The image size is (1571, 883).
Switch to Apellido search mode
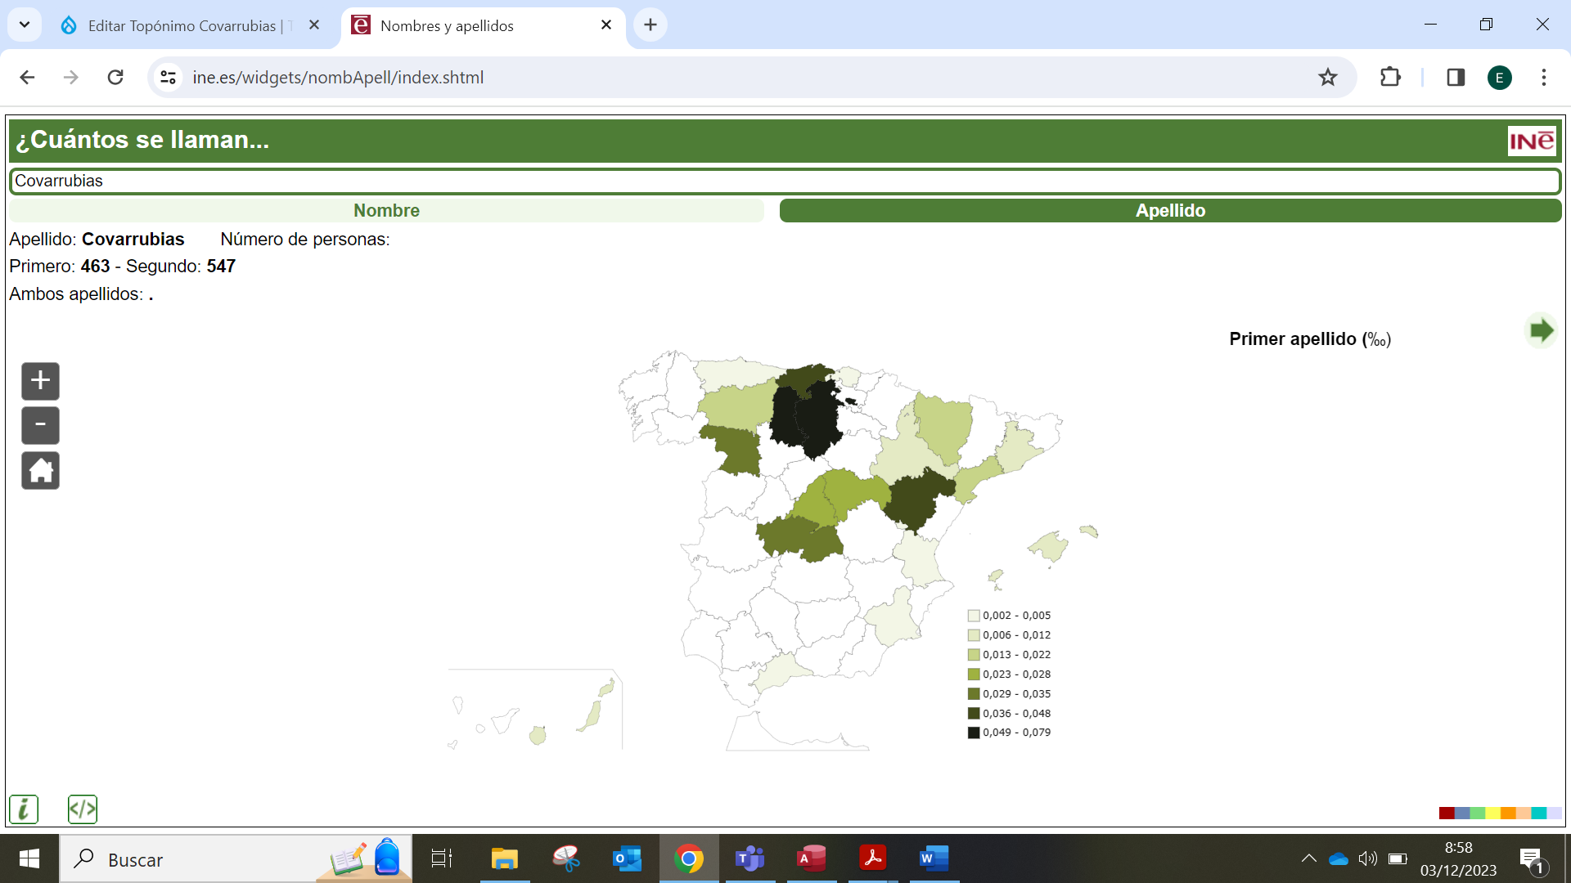(x=1170, y=211)
